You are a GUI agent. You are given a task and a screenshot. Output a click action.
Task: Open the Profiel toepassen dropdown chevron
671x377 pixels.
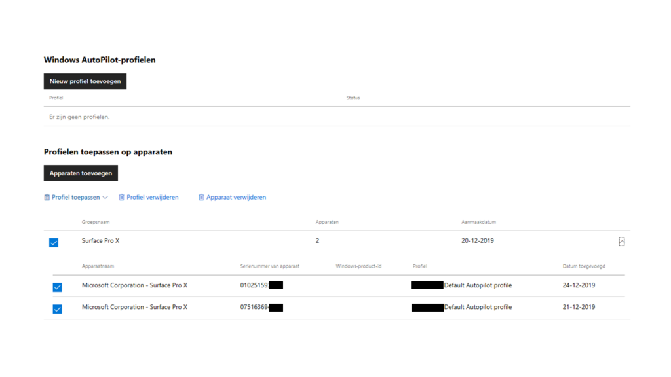[x=105, y=198]
